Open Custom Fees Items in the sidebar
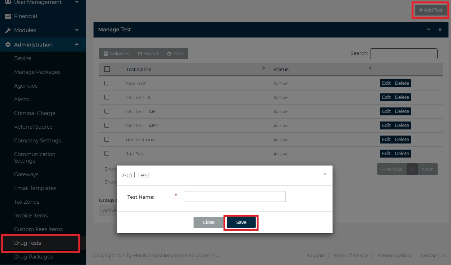This screenshot has height=265, width=451. [38, 229]
